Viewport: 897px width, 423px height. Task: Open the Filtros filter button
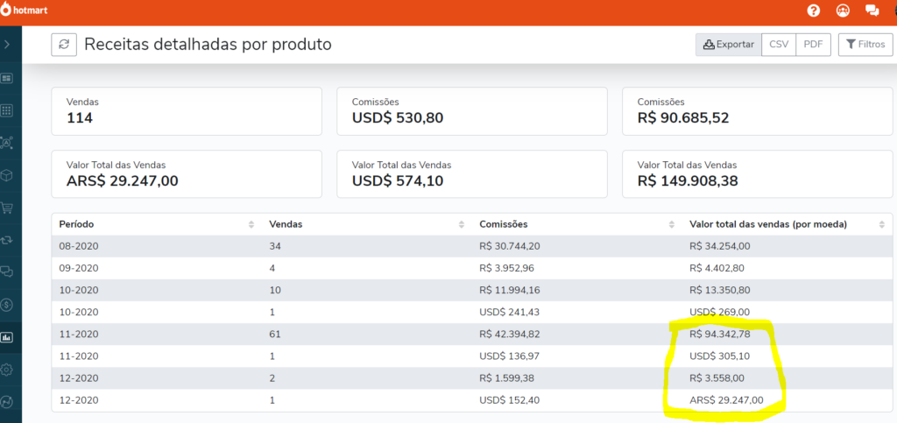tap(865, 45)
